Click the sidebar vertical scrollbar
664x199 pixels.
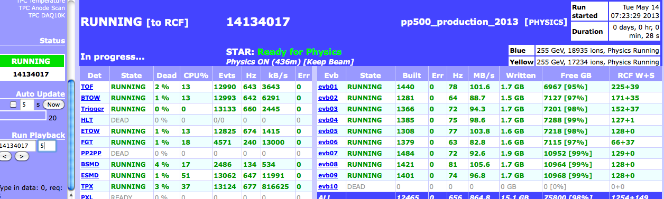coord(71,138)
